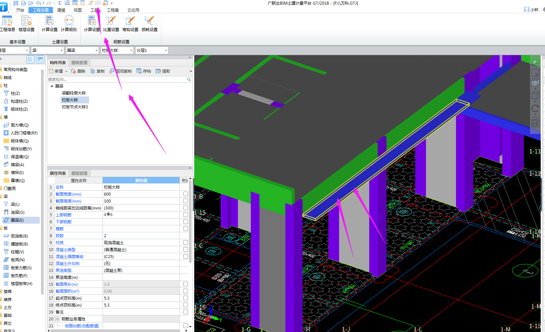Screen dimensions: 545x332
Task: Open 计算规则 calculation rules
Action: click(x=69, y=24)
